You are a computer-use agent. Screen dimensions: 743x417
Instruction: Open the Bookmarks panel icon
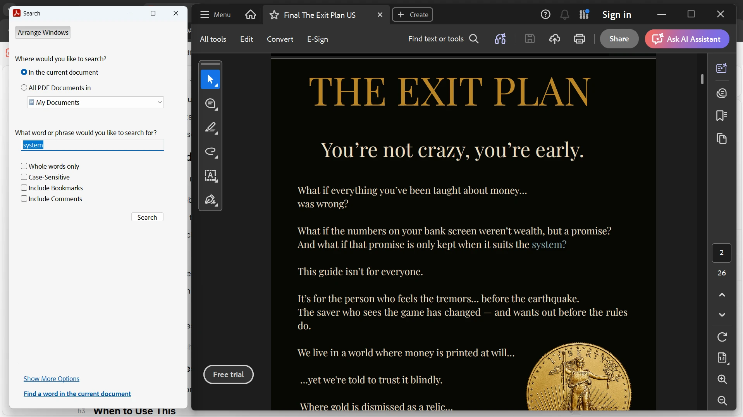pyautogui.click(x=722, y=116)
